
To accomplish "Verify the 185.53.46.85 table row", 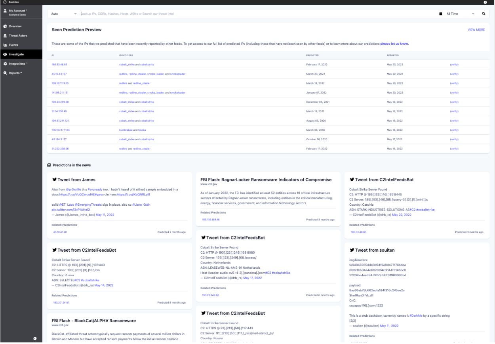I will 454,64.
